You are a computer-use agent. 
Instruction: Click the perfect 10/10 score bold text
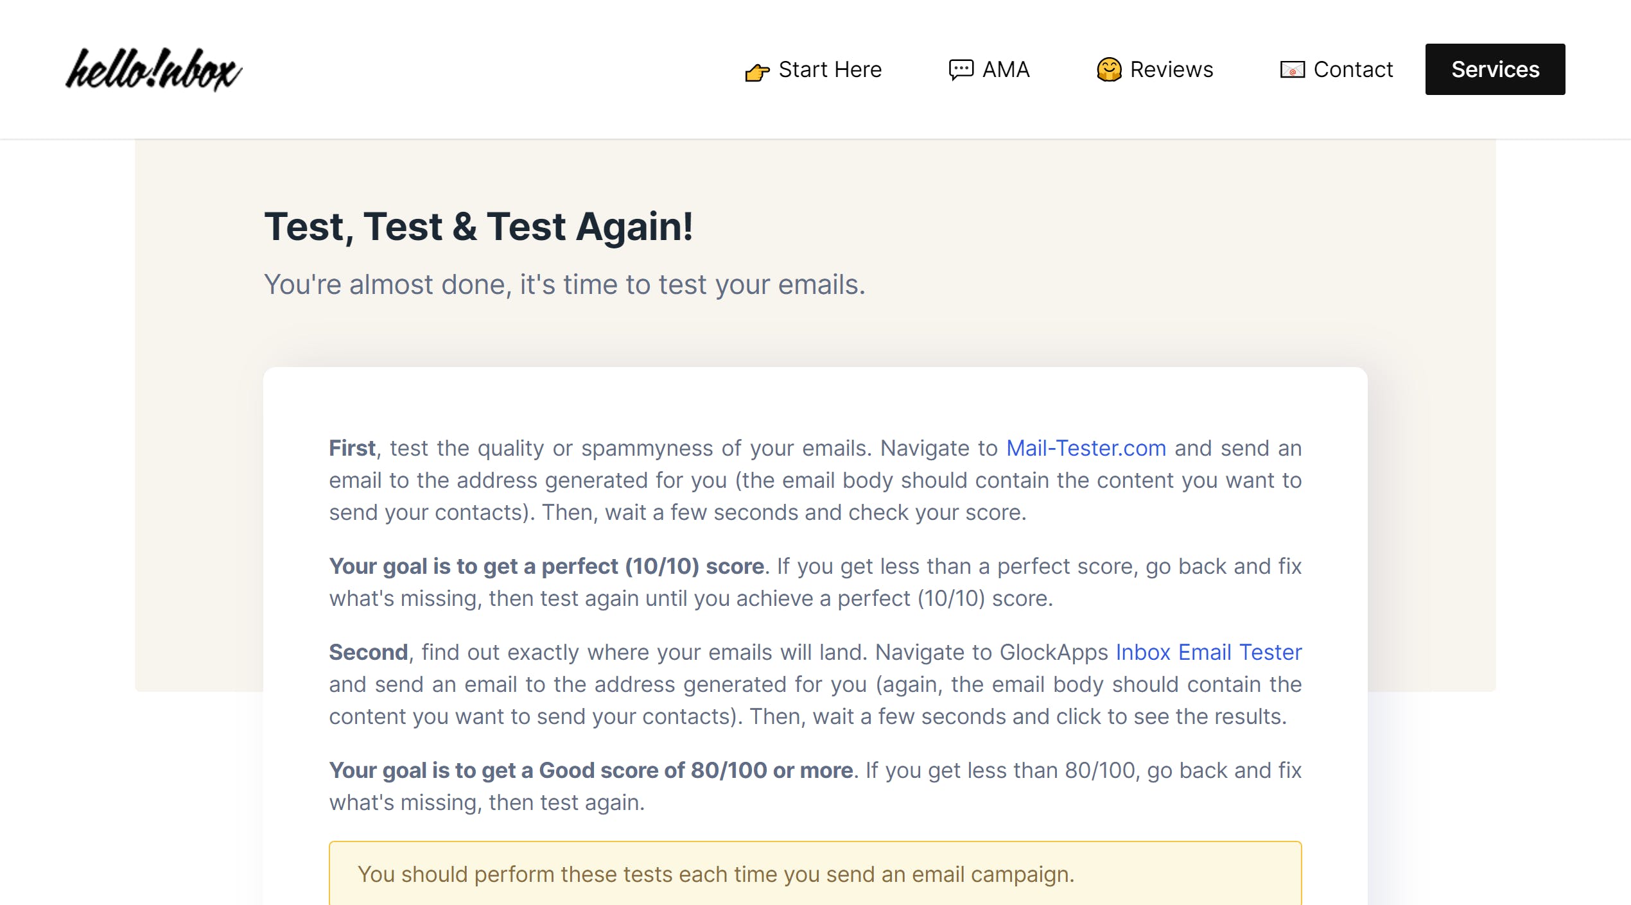click(546, 566)
